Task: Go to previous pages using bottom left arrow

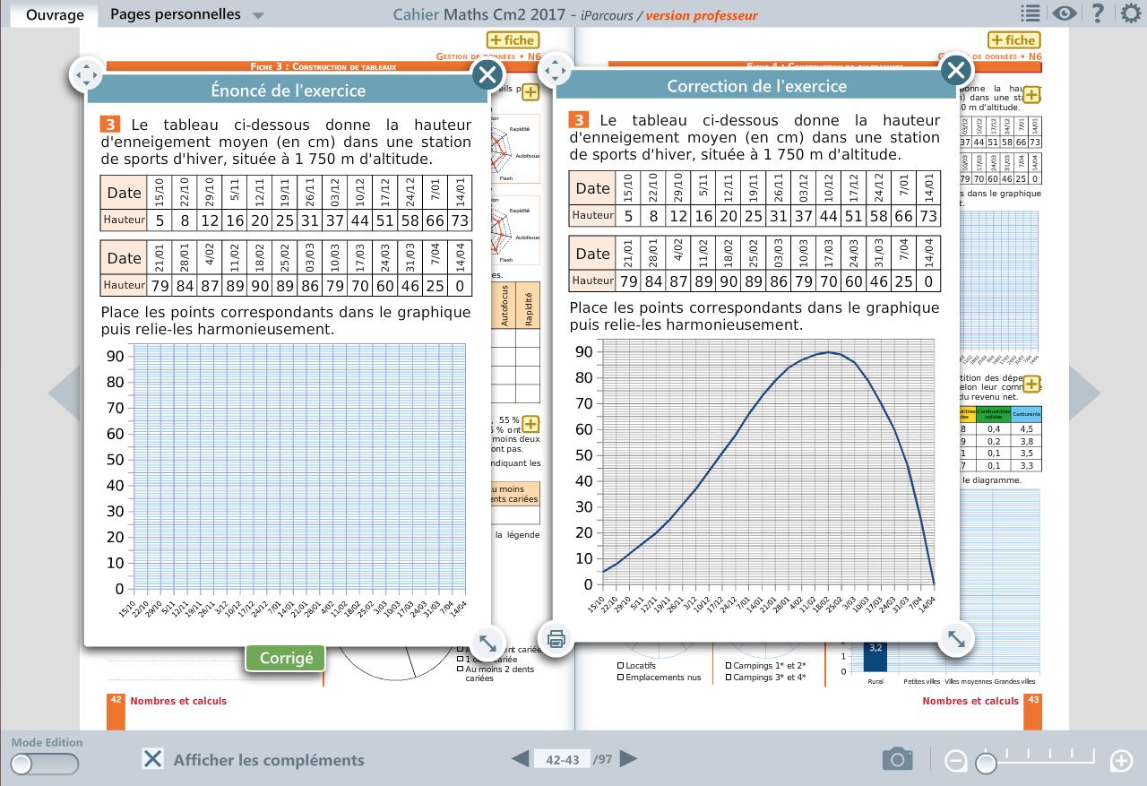Action: (520, 759)
